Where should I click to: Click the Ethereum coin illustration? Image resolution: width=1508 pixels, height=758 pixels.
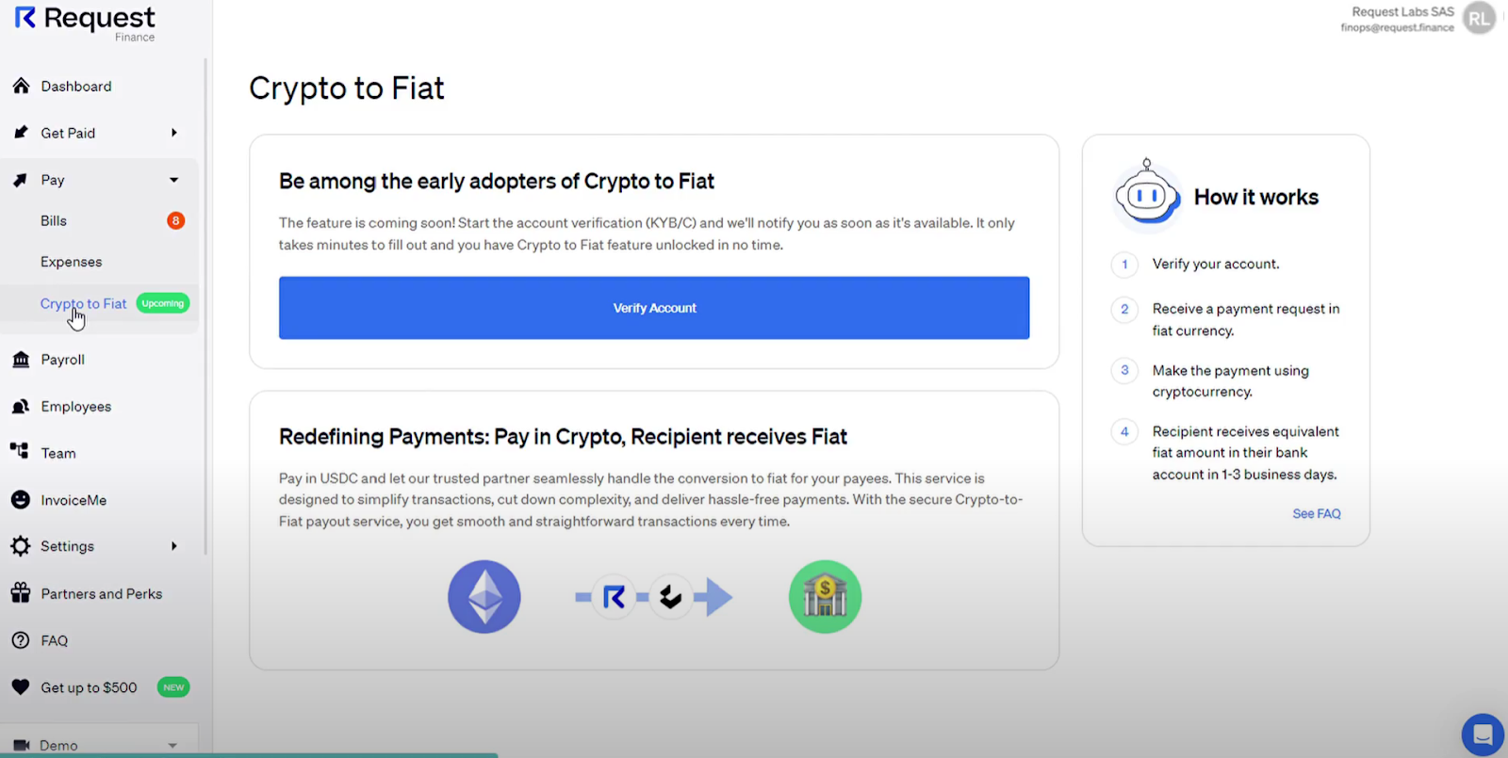click(484, 597)
